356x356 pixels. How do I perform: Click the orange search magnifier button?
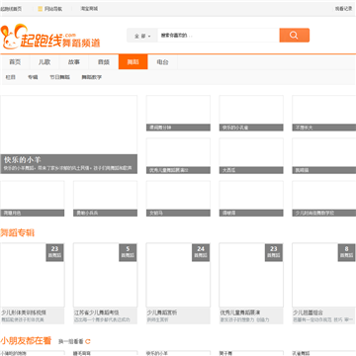coord(295,36)
